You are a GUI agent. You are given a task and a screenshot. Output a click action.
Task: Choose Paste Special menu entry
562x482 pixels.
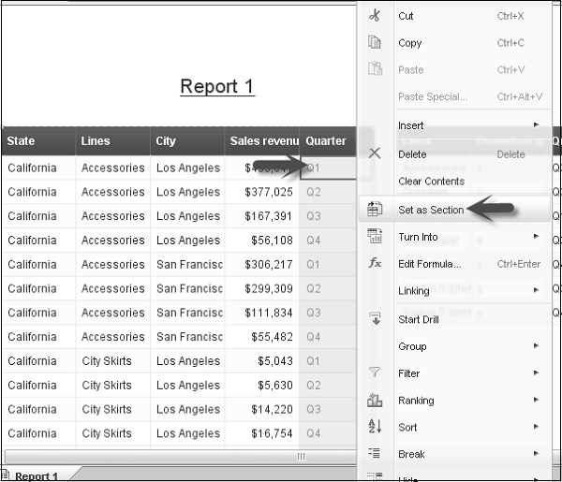pos(432,97)
